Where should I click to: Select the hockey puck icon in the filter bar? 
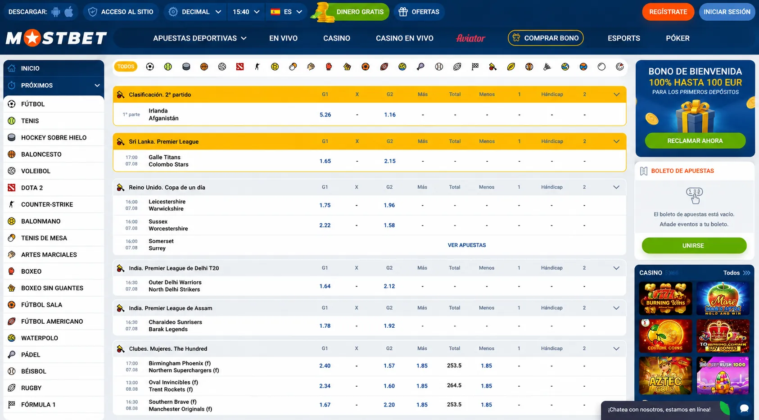186,67
